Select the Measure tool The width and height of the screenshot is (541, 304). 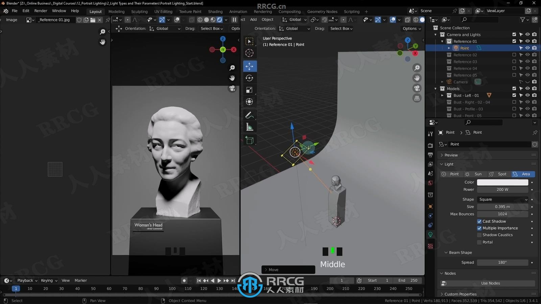pos(250,127)
